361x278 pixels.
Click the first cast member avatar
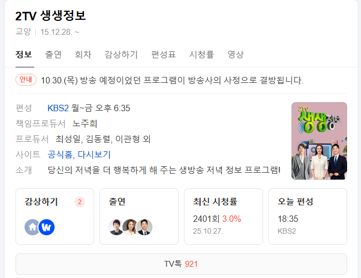click(116, 227)
